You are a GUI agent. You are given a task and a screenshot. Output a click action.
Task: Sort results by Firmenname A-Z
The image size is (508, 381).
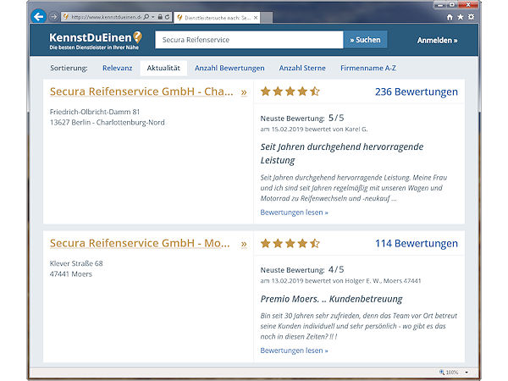click(x=368, y=68)
